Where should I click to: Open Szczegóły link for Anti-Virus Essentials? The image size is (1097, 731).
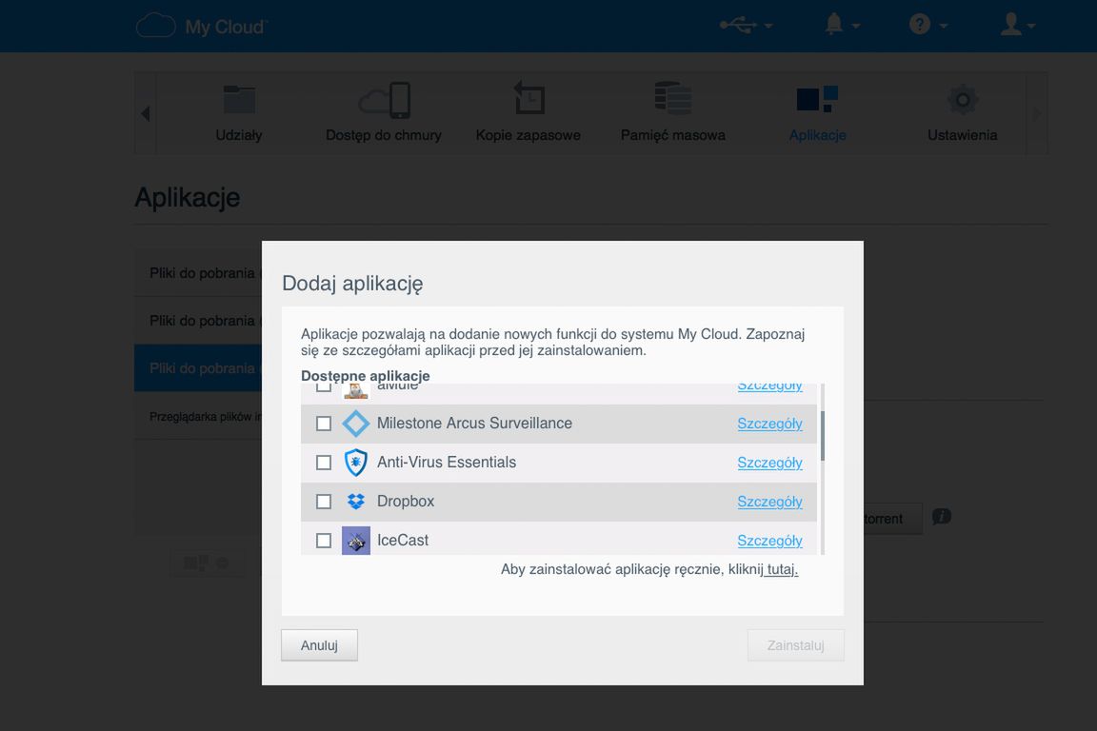click(x=769, y=463)
